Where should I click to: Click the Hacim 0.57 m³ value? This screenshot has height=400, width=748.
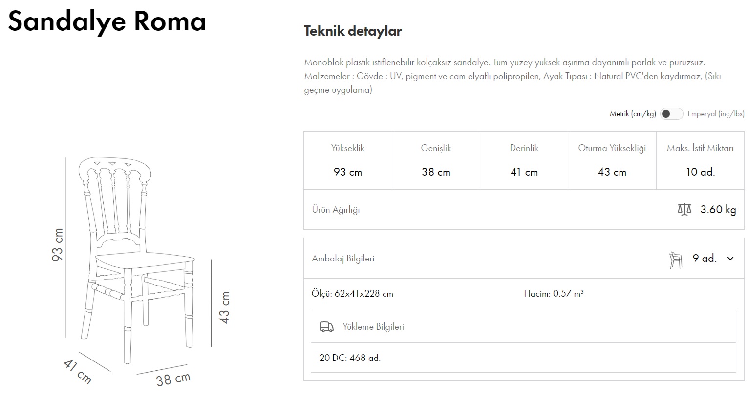point(554,294)
